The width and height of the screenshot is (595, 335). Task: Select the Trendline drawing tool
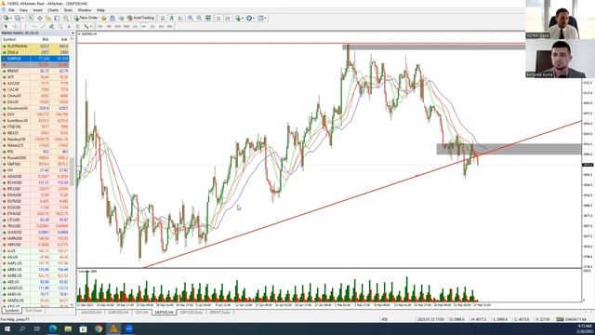click(43, 27)
